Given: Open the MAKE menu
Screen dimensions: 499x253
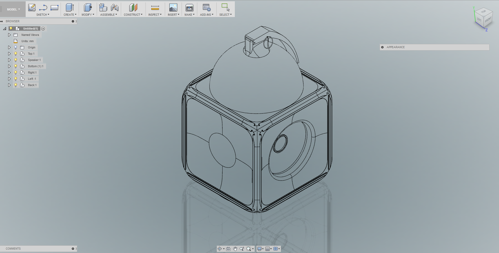Looking at the screenshot, I should tap(189, 15).
